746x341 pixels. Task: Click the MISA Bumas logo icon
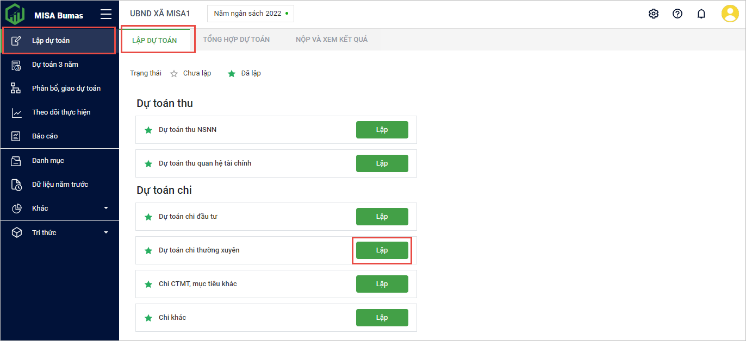tap(15, 14)
